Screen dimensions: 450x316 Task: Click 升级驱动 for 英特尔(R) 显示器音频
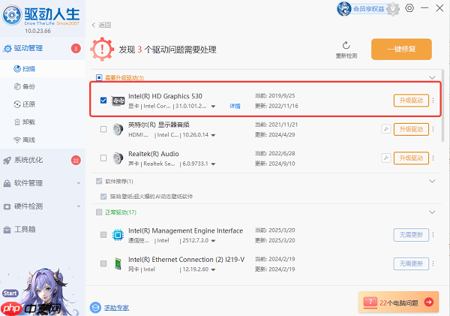pos(411,129)
